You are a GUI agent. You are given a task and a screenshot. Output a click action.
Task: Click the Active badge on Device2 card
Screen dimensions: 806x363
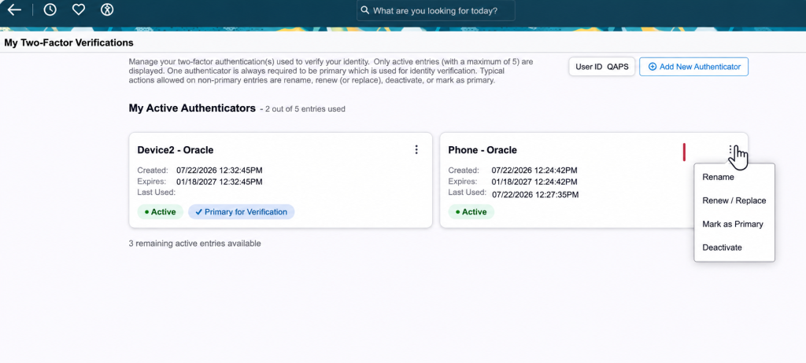click(161, 211)
